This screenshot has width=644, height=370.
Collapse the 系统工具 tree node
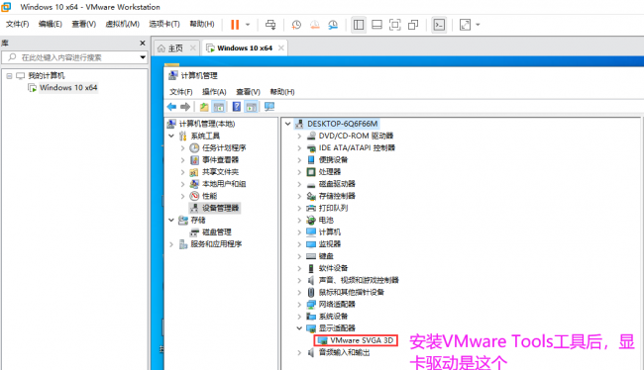pyautogui.click(x=171, y=136)
